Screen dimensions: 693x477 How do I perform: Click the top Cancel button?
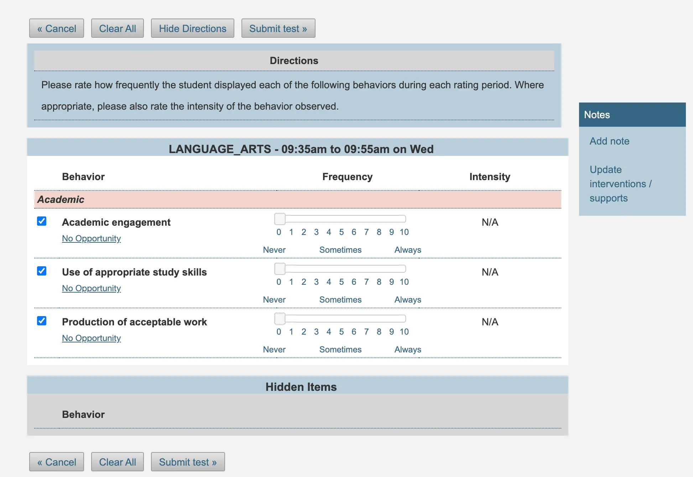(x=57, y=28)
